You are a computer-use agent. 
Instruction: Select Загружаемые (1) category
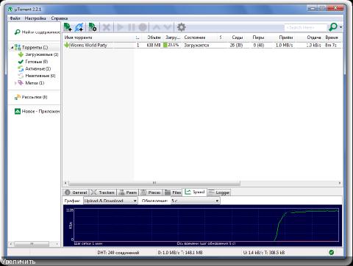42,54
